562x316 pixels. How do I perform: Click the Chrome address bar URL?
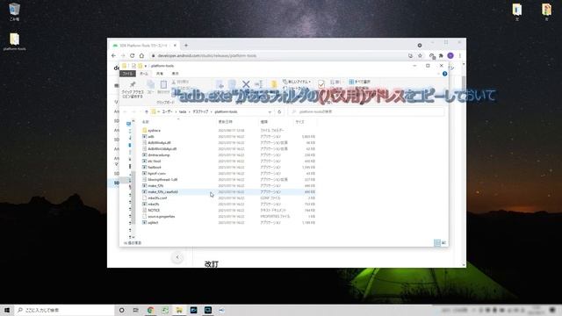click(207, 56)
